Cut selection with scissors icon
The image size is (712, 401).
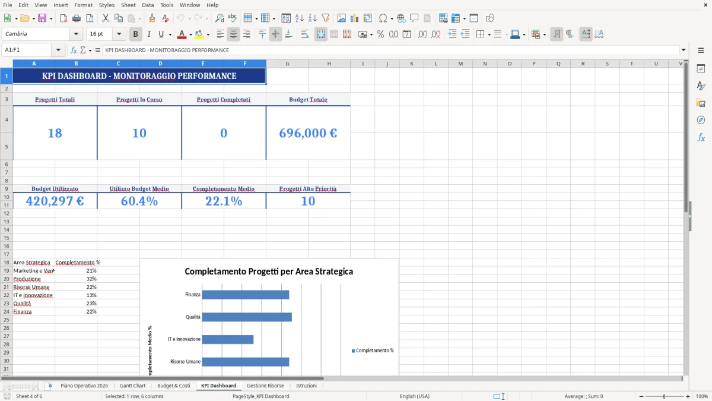pyautogui.click(x=105, y=18)
